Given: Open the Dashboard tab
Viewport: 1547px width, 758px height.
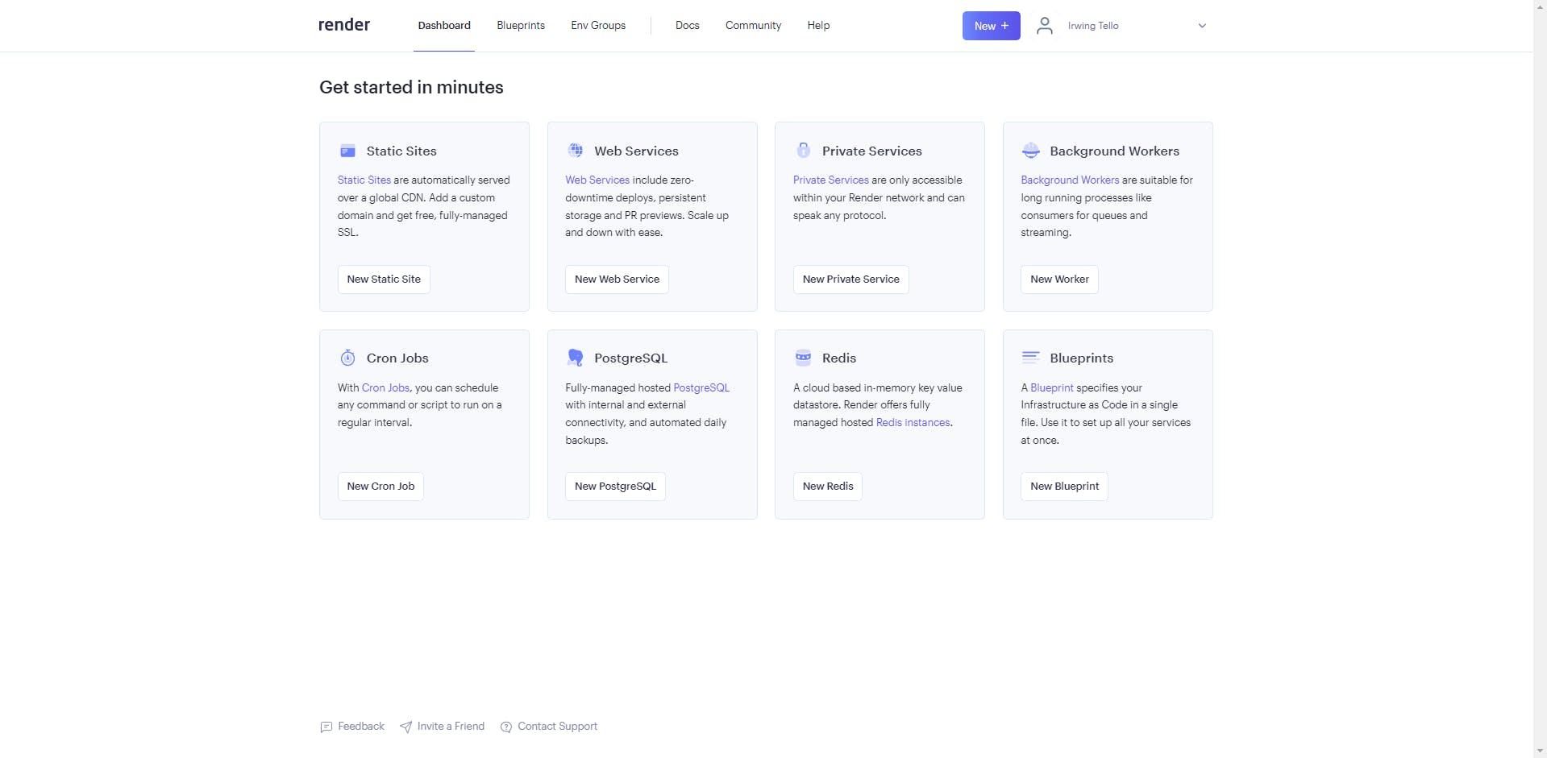Looking at the screenshot, I should point(444,26).
